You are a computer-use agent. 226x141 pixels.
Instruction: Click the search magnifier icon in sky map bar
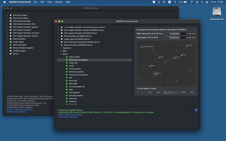(x=165, y=92)
